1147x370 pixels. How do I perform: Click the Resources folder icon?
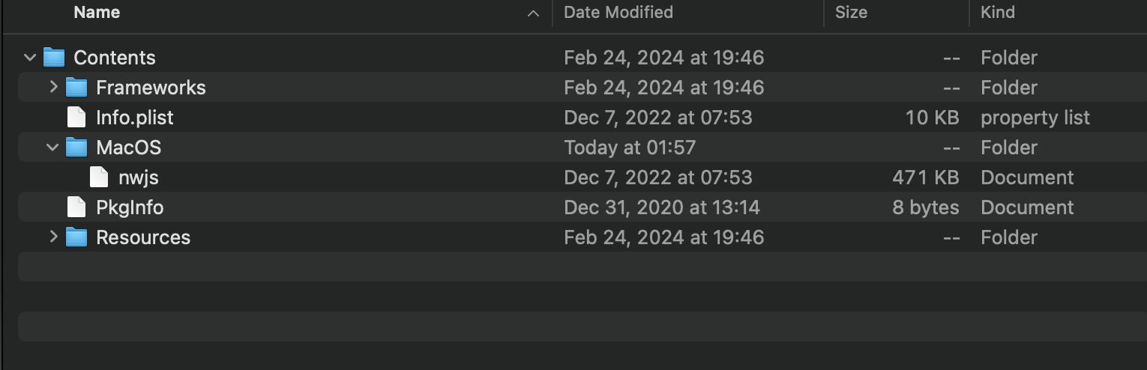[76, 237]
